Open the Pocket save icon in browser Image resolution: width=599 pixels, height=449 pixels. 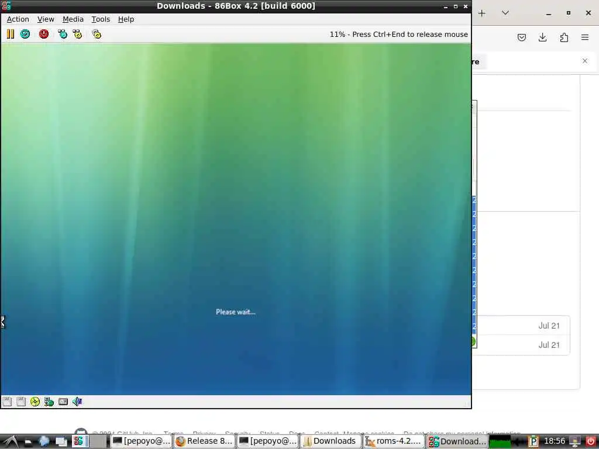[521, 37]
